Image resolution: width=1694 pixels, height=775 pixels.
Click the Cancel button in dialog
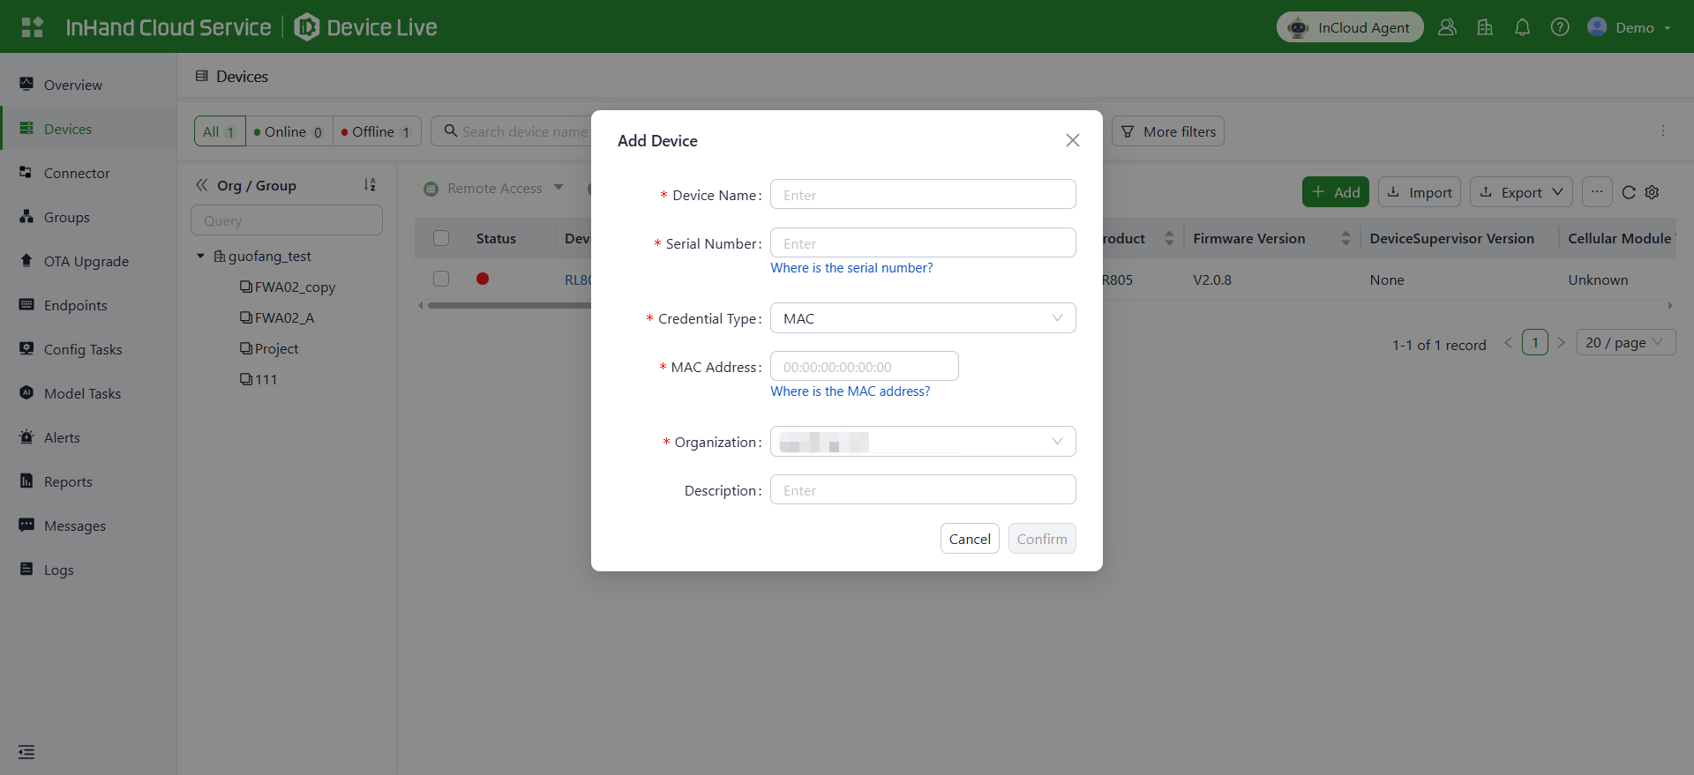click(x=970, y=539)
